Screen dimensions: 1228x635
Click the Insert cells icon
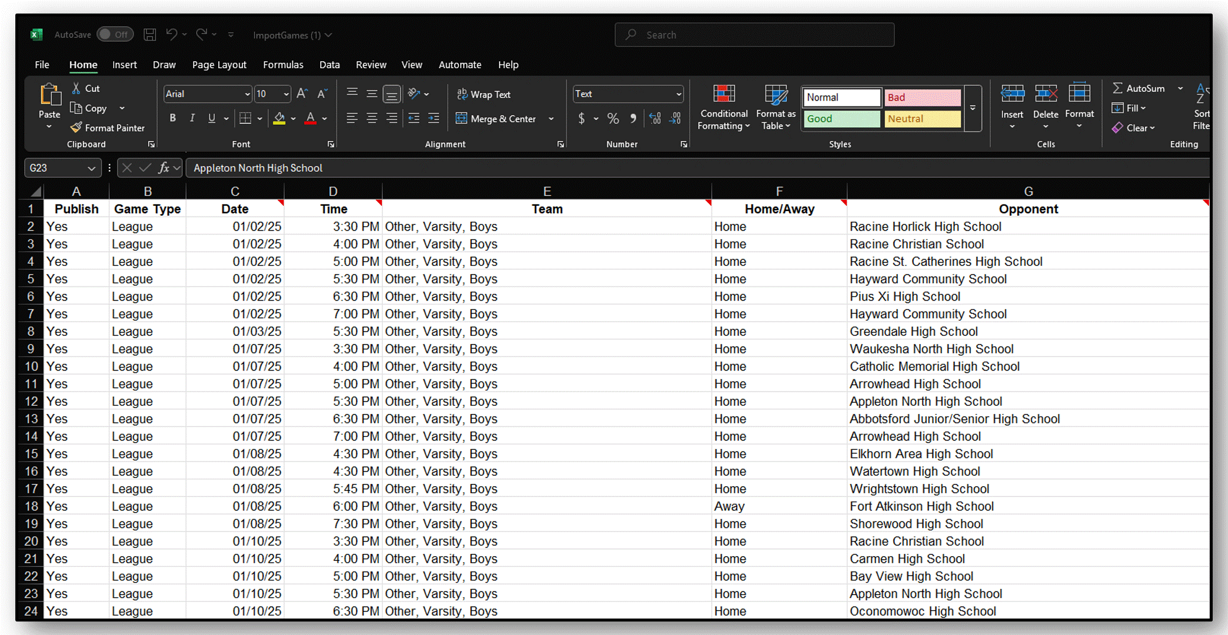pyautogui.click(x=1012, y=93)
